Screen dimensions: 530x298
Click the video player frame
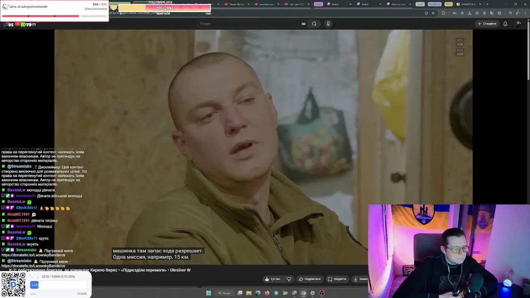point(263,147)
